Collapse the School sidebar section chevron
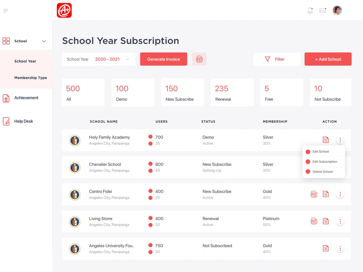This screenshot has width=363, height=272. click(x=44, y=41)
